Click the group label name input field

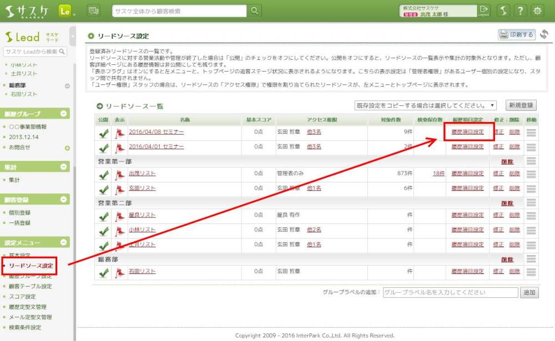450,292
